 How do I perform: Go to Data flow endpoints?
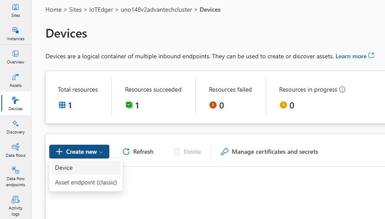(x=16, y=176)
